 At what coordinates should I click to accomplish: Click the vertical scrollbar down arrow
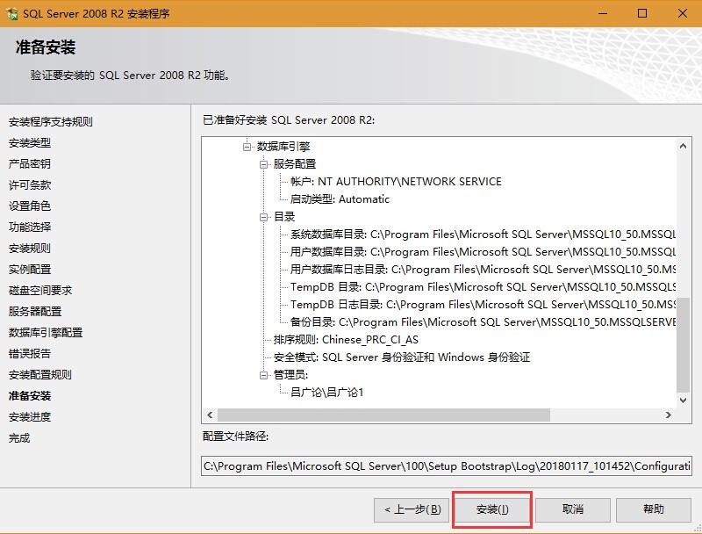click(684, 400)
